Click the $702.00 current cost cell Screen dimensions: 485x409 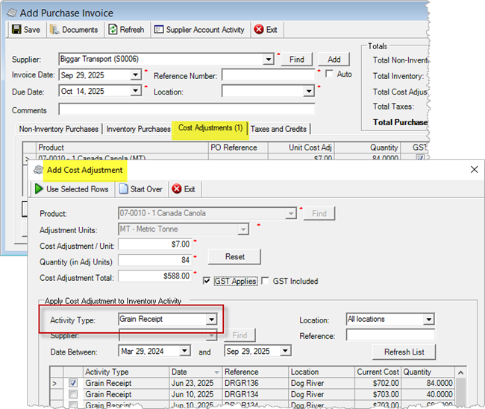click(x=378, y=383)
